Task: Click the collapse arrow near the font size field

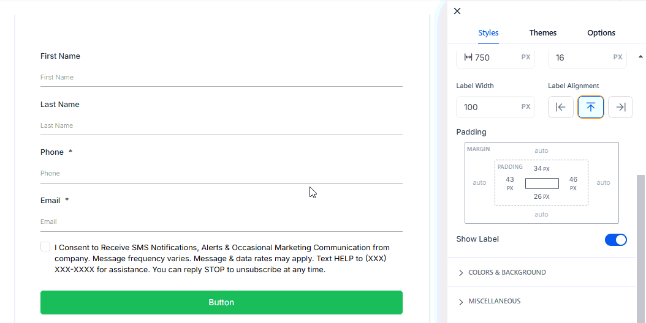Action: click(640, 56)
